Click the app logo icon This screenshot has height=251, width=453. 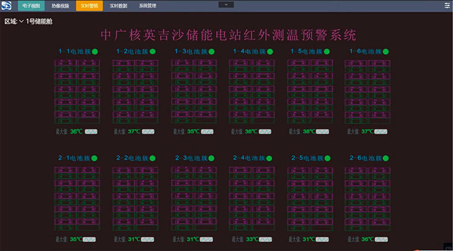tap(7, 5)
